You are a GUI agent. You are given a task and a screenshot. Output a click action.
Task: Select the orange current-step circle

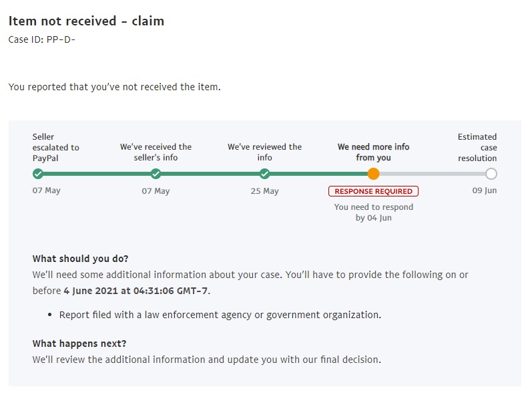pos(373,174)
